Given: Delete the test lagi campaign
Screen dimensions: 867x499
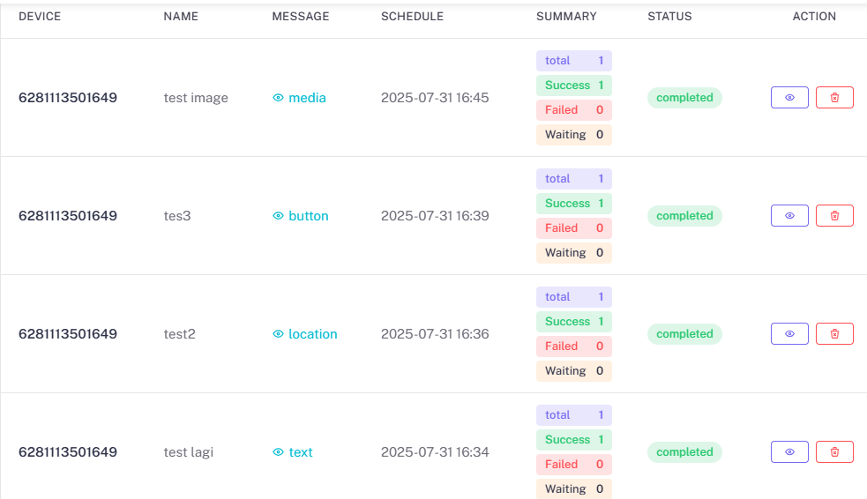Looking at the screenshot, I should (834, 452).
